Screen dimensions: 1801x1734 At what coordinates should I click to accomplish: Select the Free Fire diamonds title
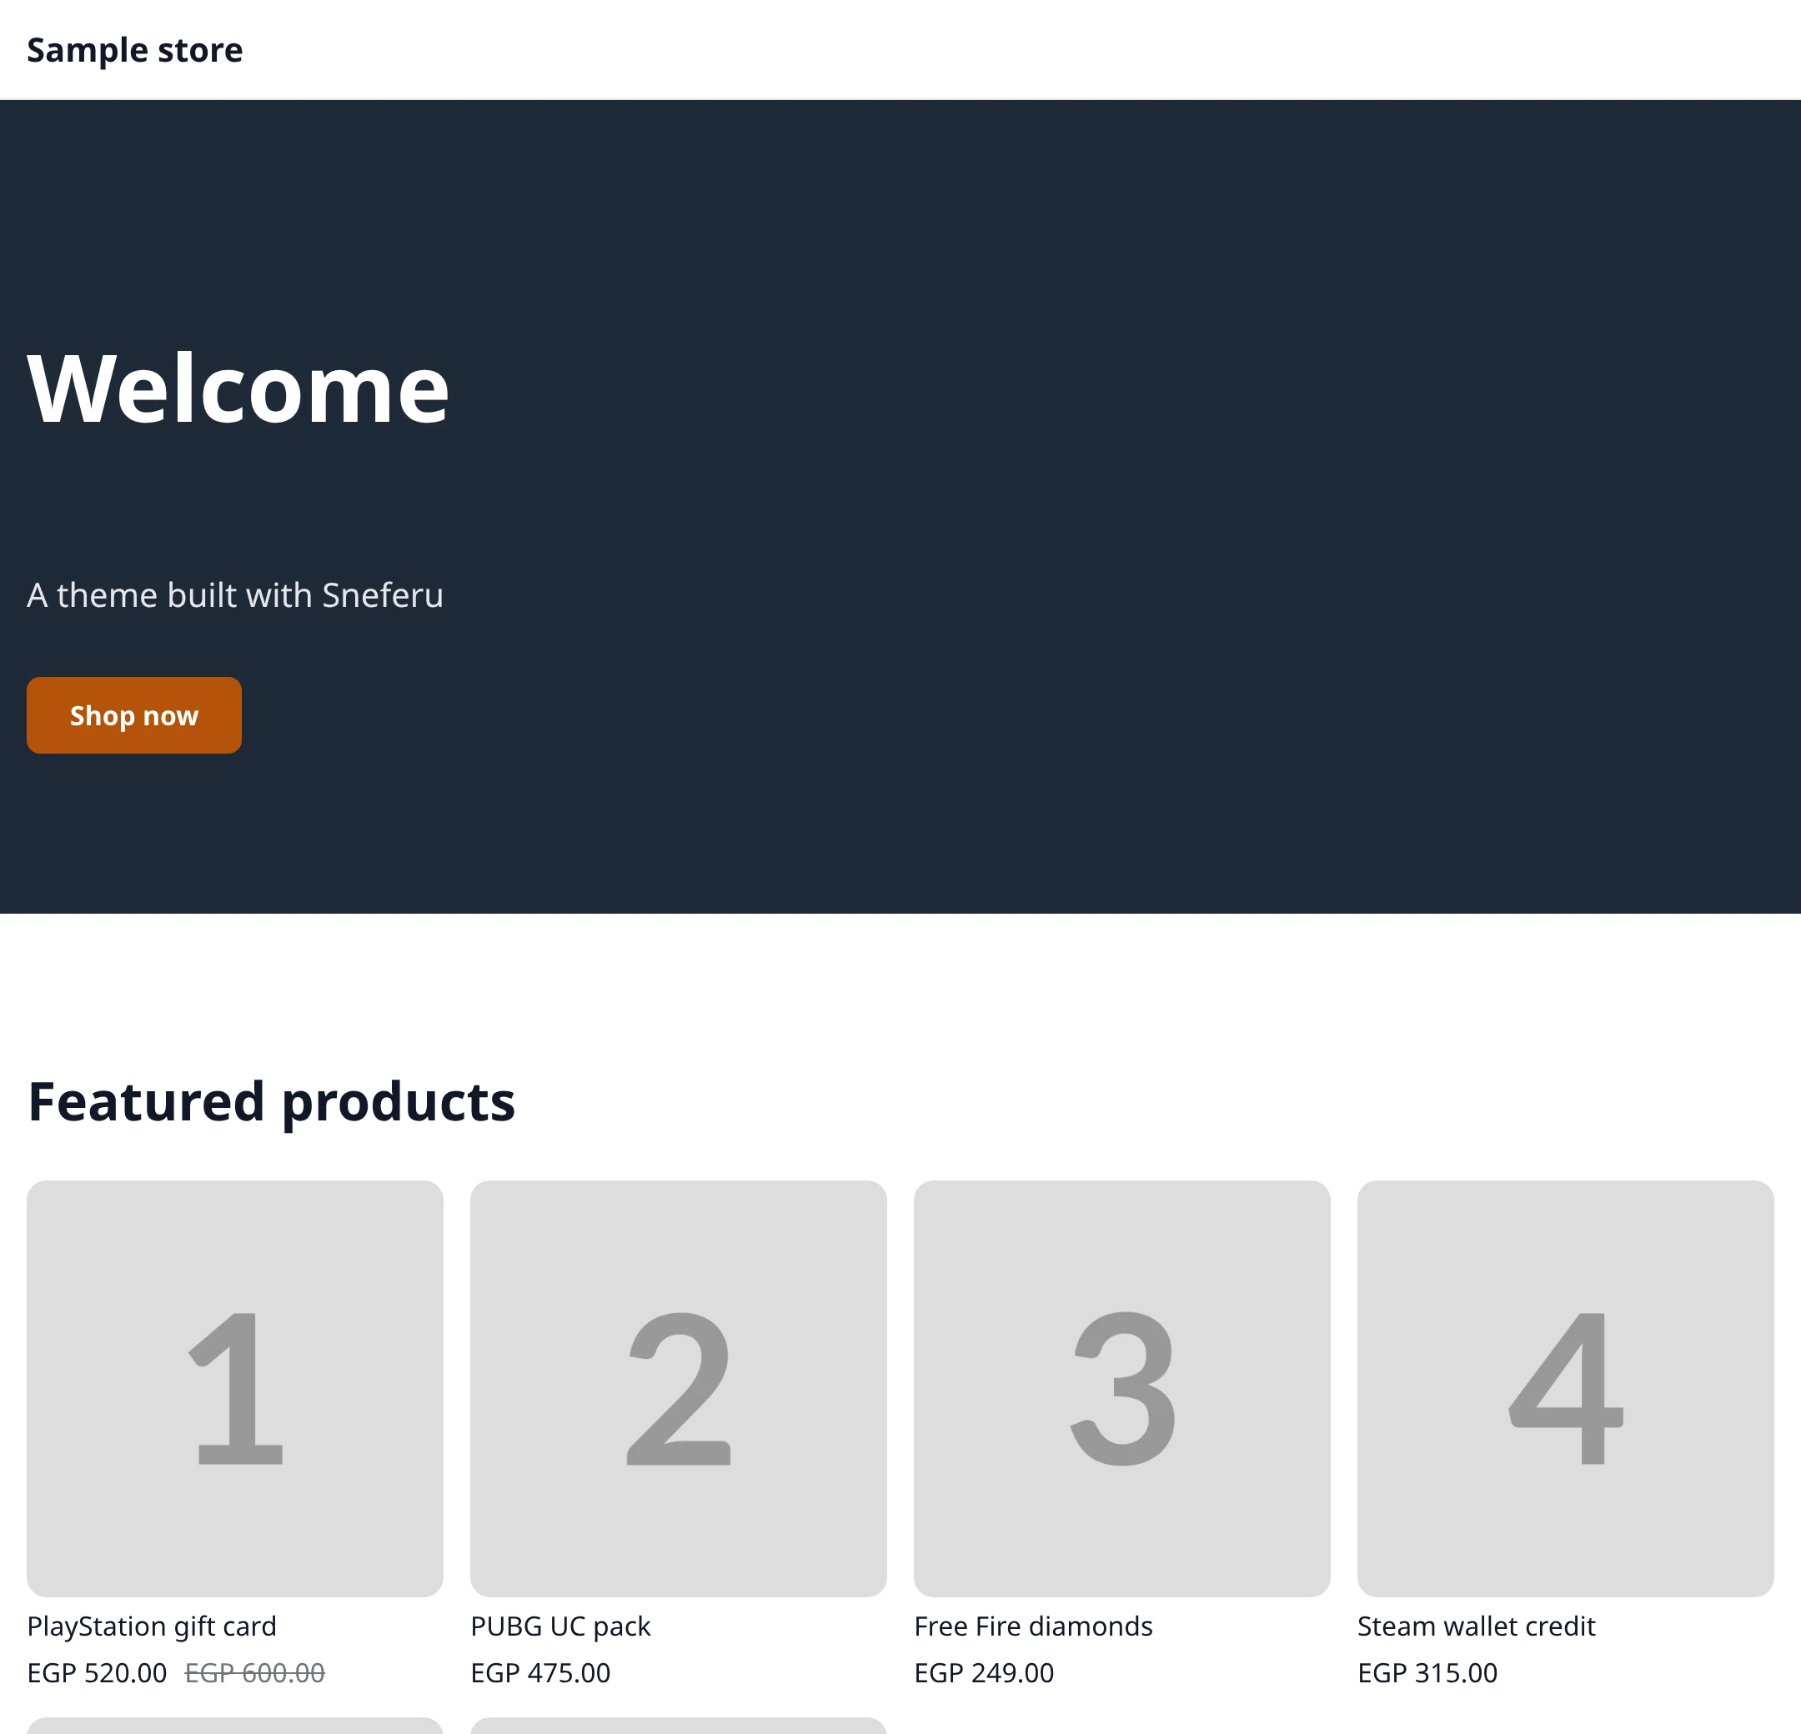1034,1626
